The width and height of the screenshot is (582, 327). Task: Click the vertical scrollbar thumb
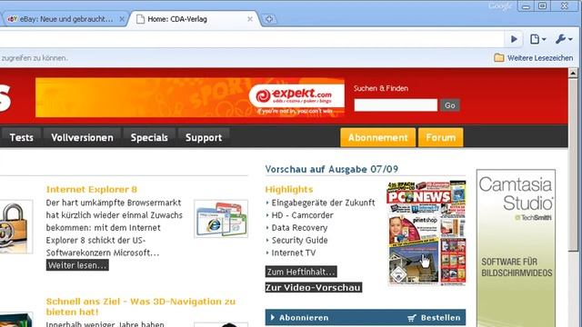[x=573, y=165]
